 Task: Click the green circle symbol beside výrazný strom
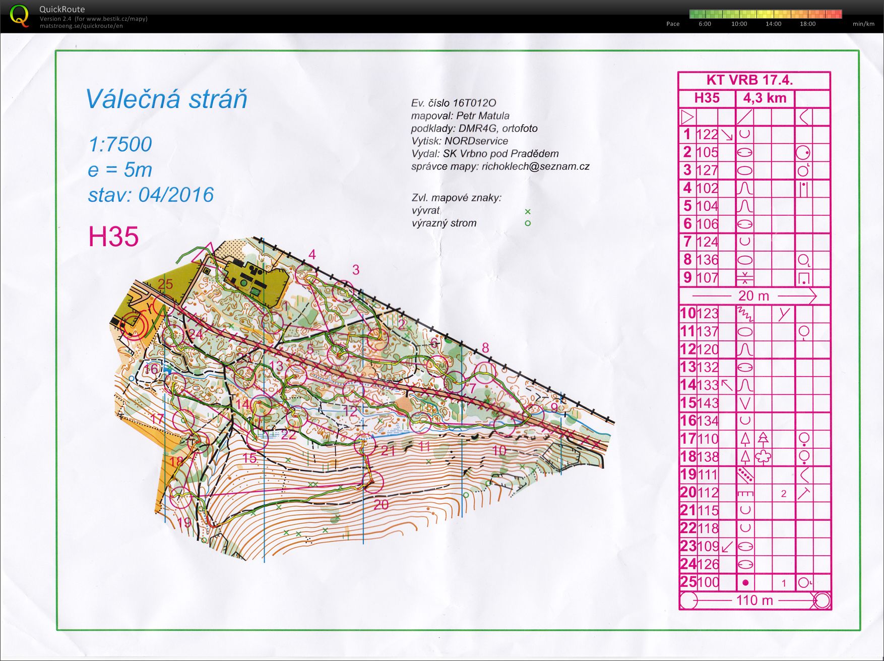point(528,223)
